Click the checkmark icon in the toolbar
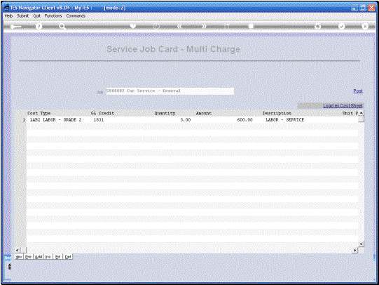This screenshot has width=379, height=285. (341, 26)
